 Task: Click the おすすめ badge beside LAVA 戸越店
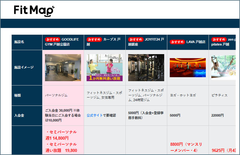pos(177,42)
